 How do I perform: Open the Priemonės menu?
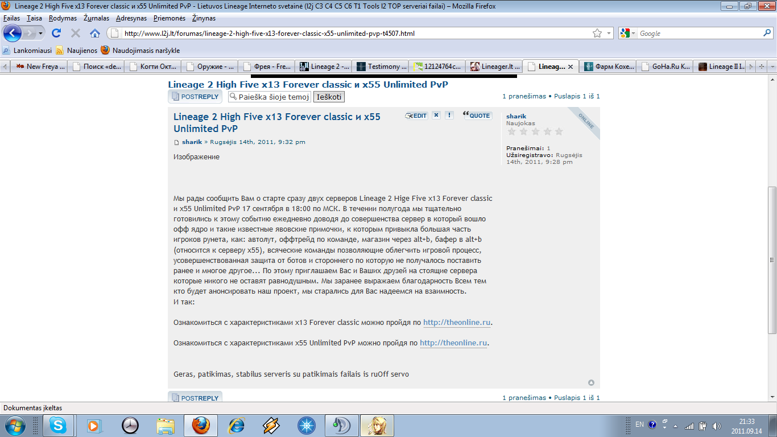coord(170,18)
